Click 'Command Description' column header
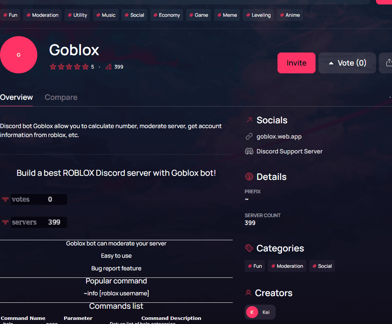 (171, 318)
